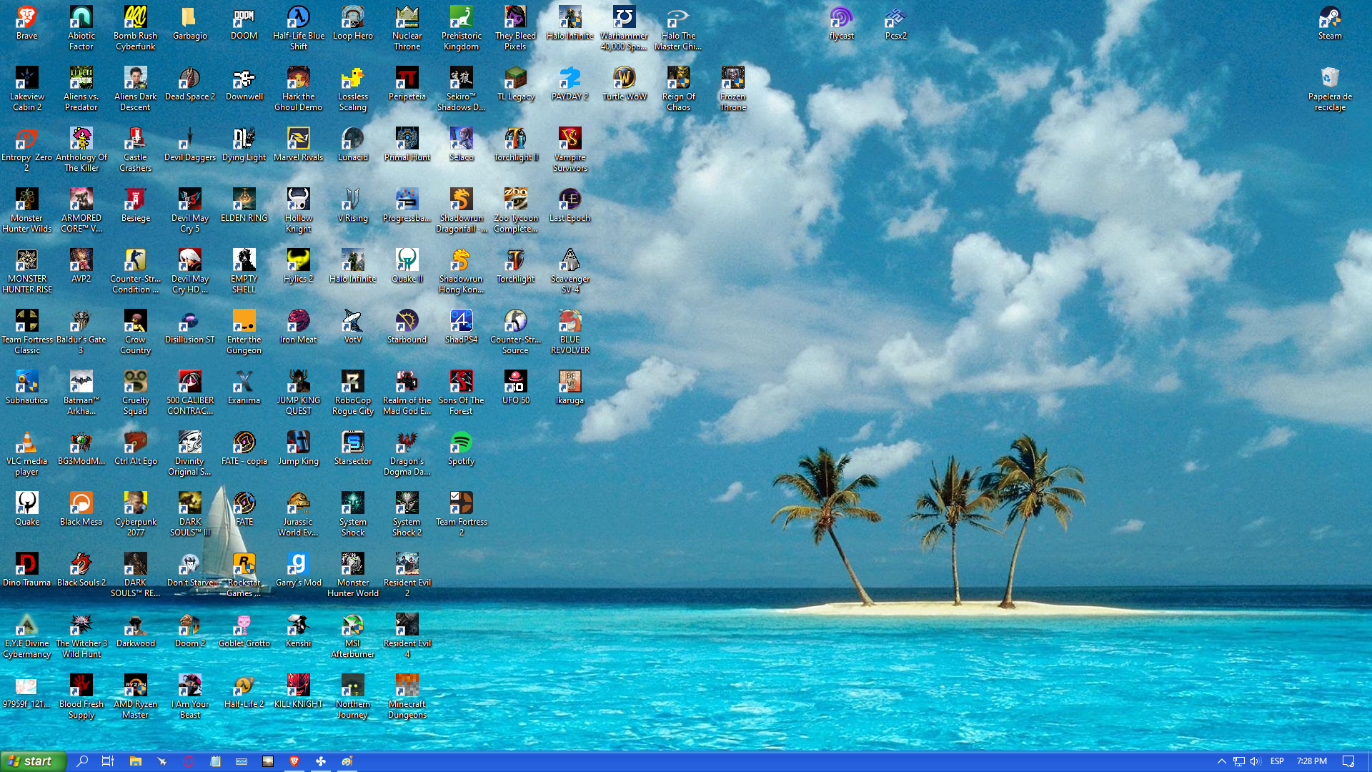Select the Rockstar Games launcher shortcut
The height and width of the screenshot is (772, 1372).
point(244,575)
